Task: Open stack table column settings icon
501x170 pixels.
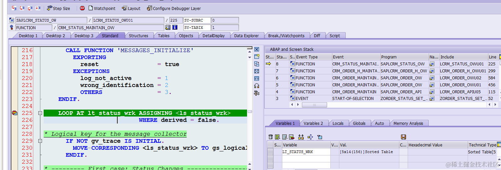Action: pos(500,57)
